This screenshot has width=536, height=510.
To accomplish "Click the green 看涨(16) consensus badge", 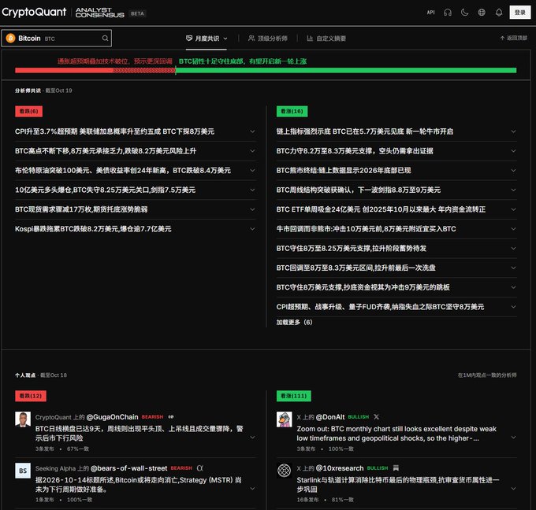I will pyautogui.click(x=292, y=111).
